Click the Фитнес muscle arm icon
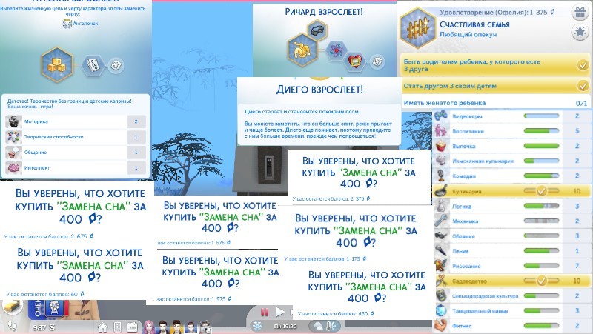 (x=440, y=325)
